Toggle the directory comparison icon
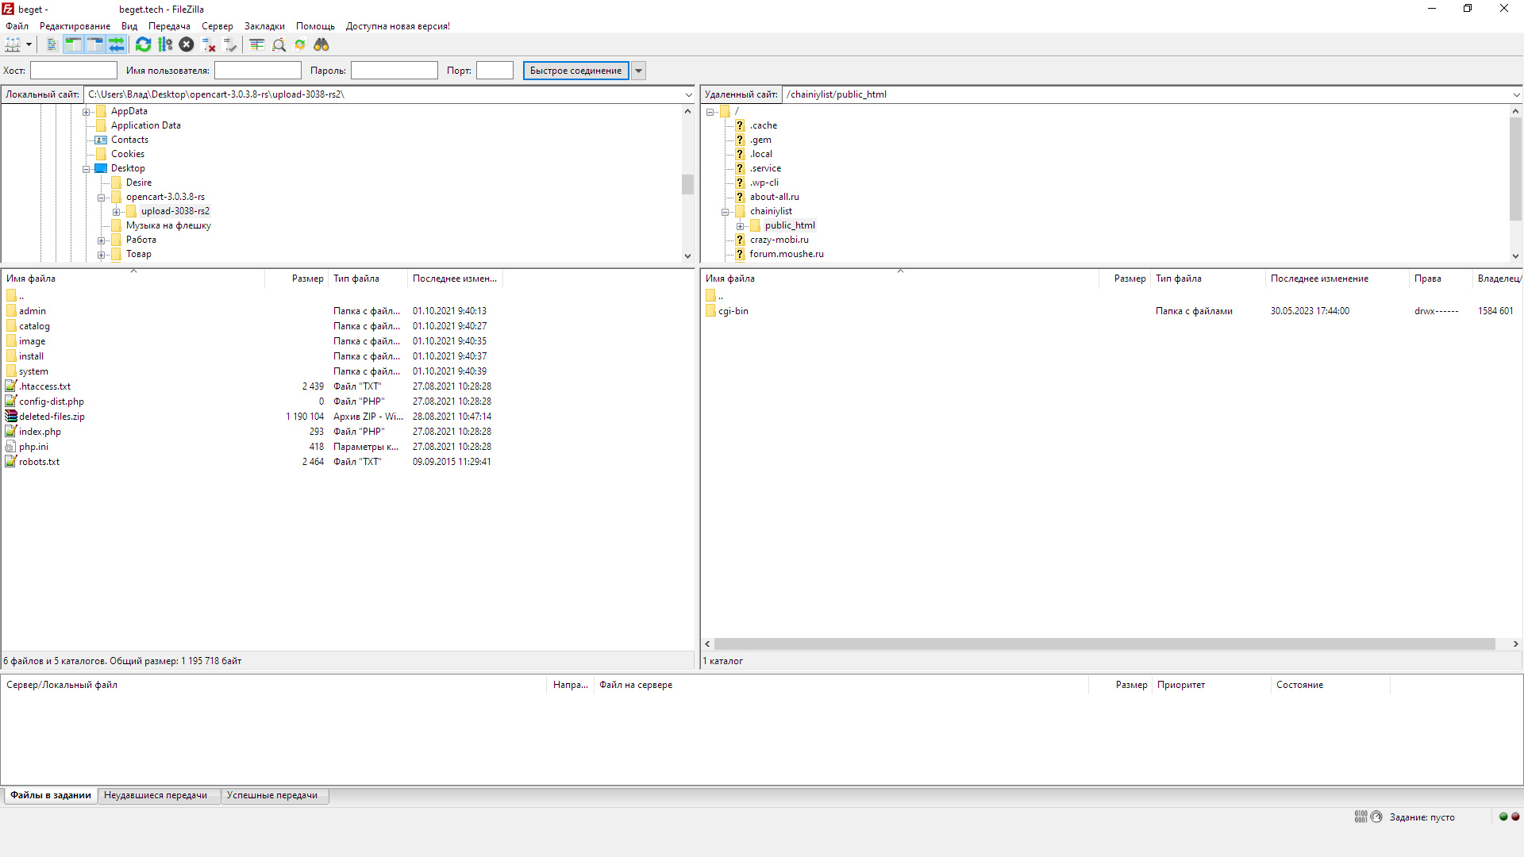 (x=279, y=45)
